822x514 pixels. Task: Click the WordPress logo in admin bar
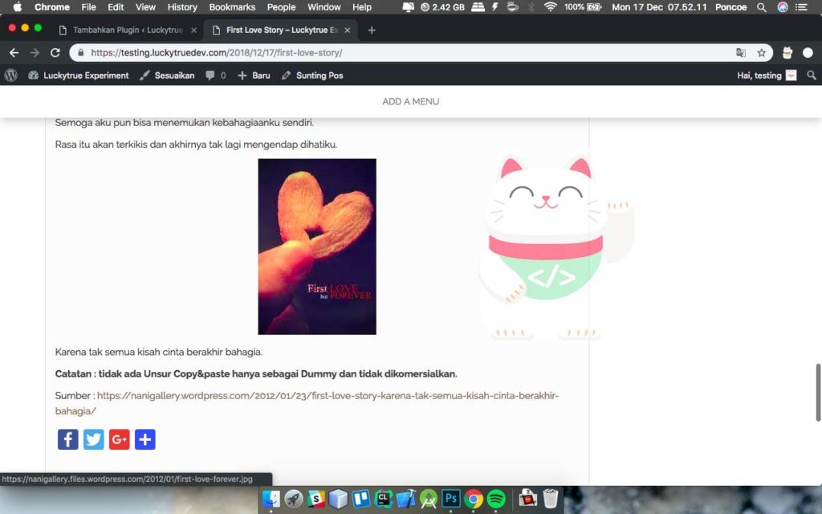pyautogui.click(x=11, y=75)
